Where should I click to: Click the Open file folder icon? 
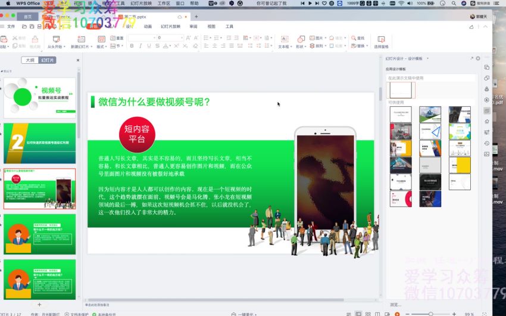tap(24, 26)
